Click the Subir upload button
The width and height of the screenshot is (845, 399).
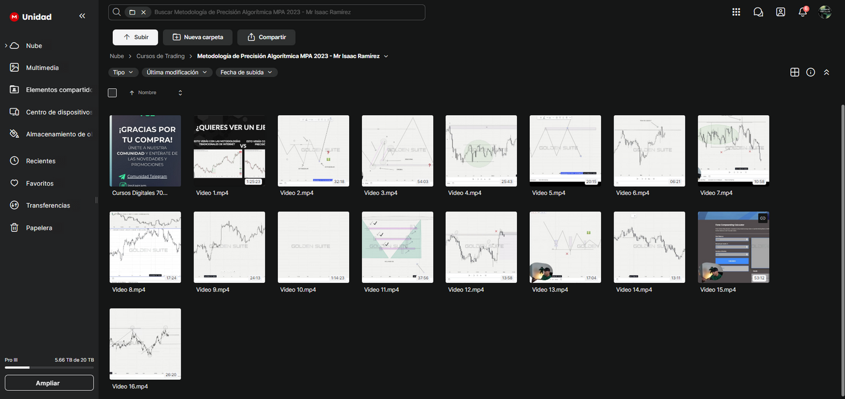135,37
